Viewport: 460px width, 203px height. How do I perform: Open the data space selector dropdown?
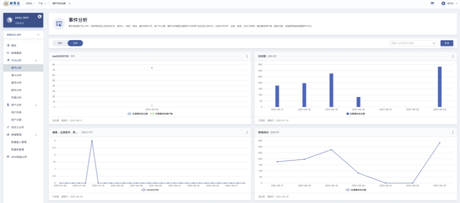23,35
